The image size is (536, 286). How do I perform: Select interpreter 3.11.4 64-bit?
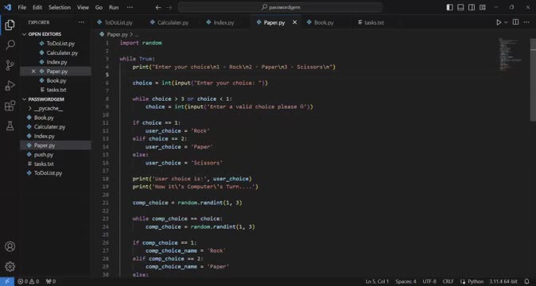(503, 281)
